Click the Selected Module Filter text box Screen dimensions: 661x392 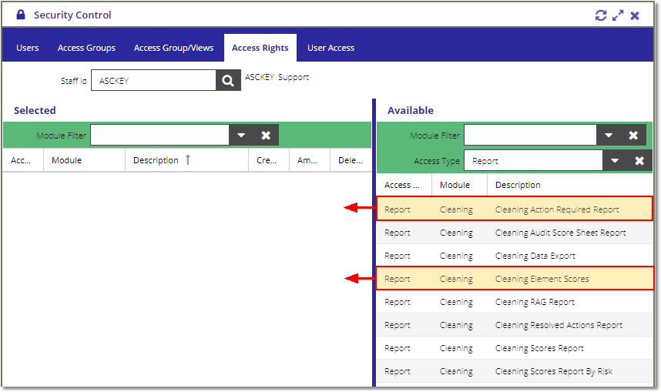pyautogui.click(x=159, y=136)
